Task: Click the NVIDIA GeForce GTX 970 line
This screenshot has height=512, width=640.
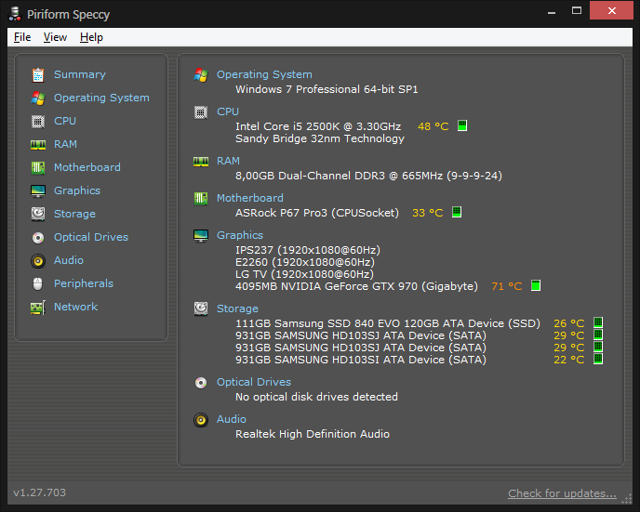Action: click(x=356, y=286)
